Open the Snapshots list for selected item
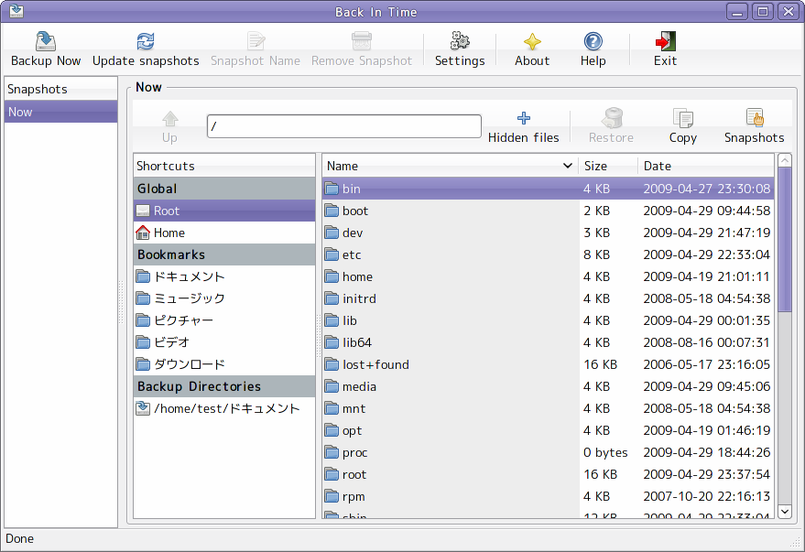805x552 pixels. coord(755,118)
